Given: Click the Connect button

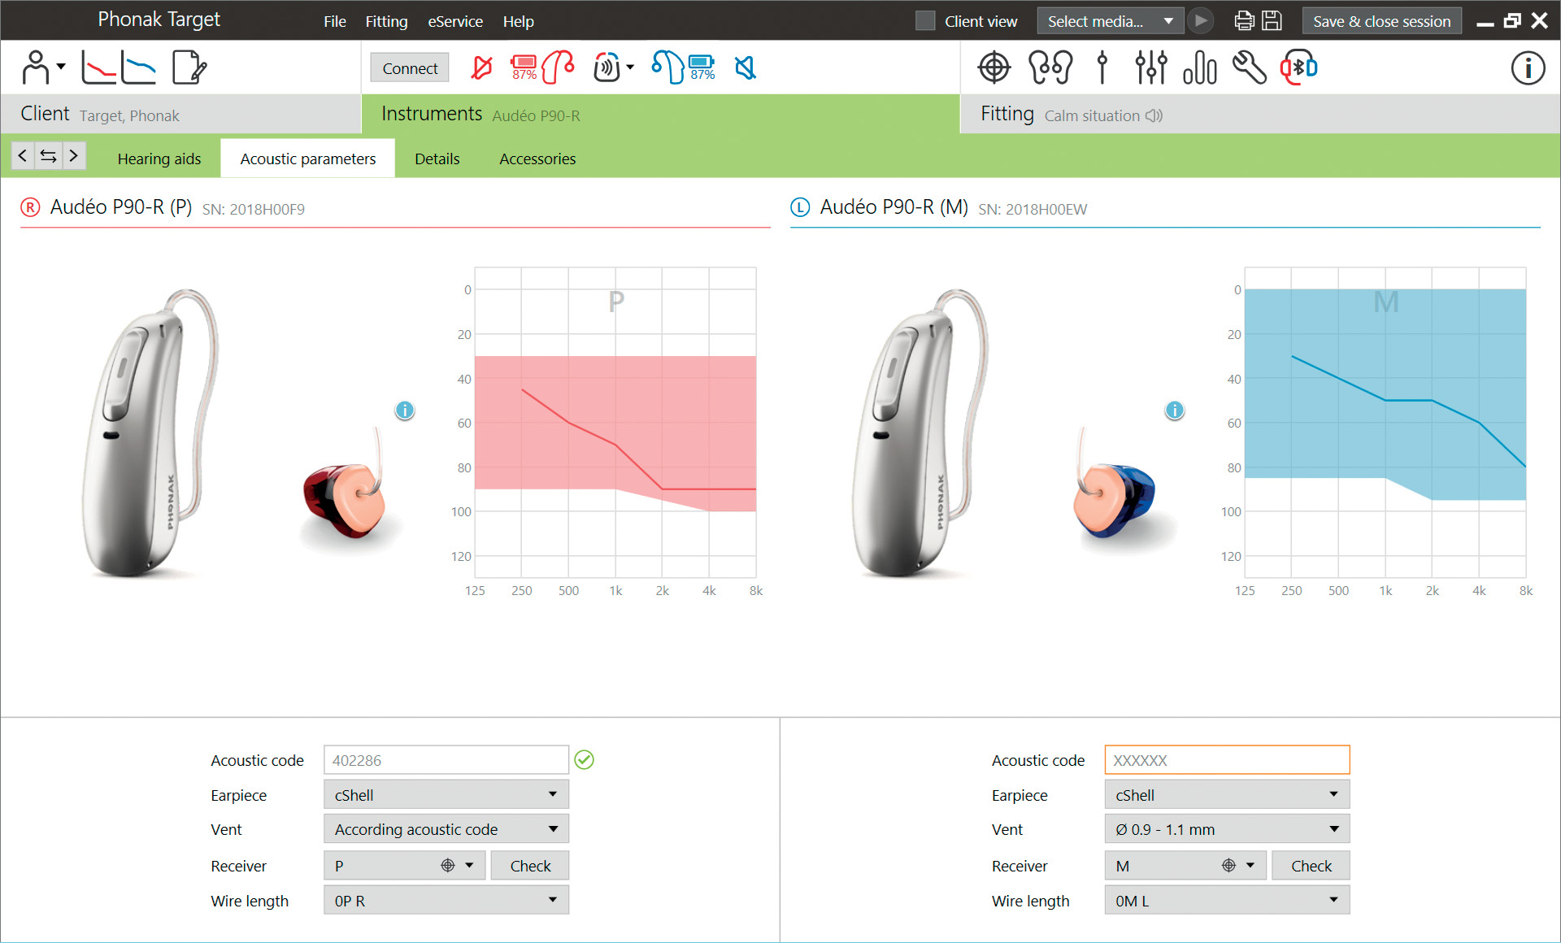Looking at the screenshot, I should [x=410, y=68].
